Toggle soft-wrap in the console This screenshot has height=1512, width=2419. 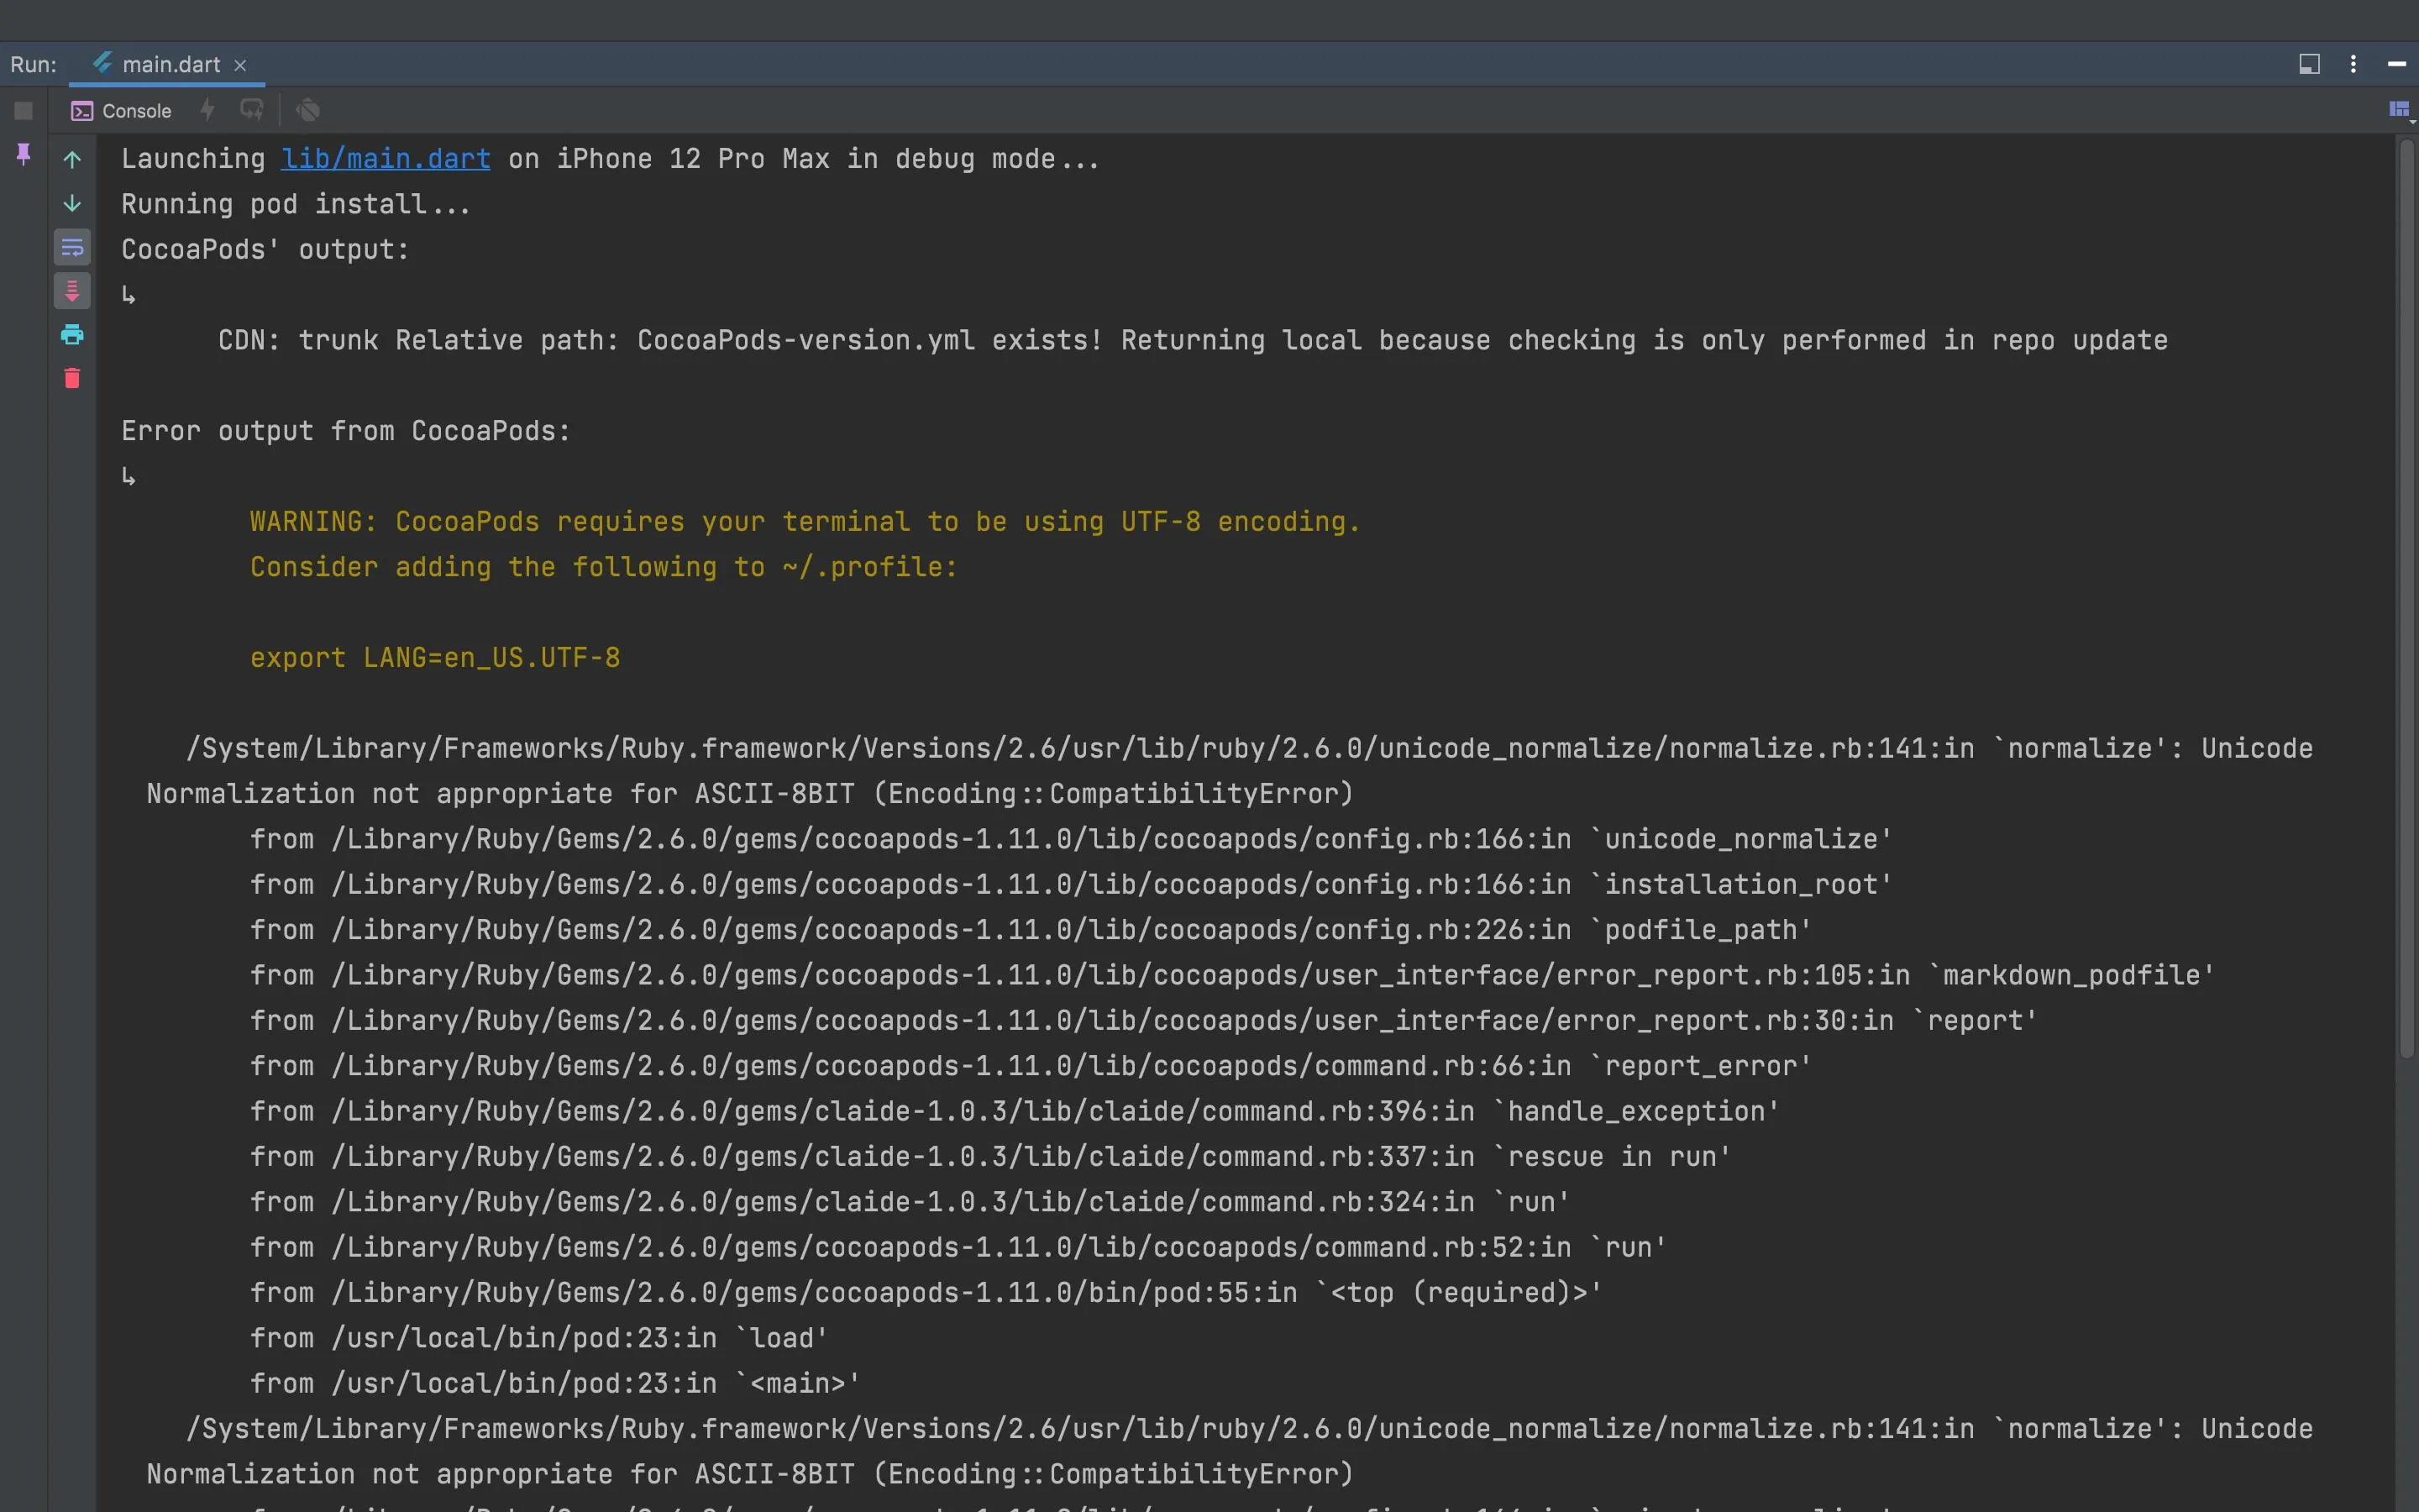72,247
